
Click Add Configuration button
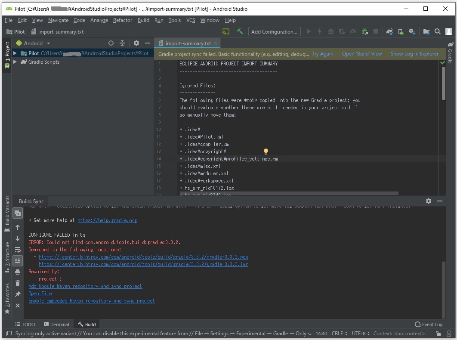tap(274, 31)
